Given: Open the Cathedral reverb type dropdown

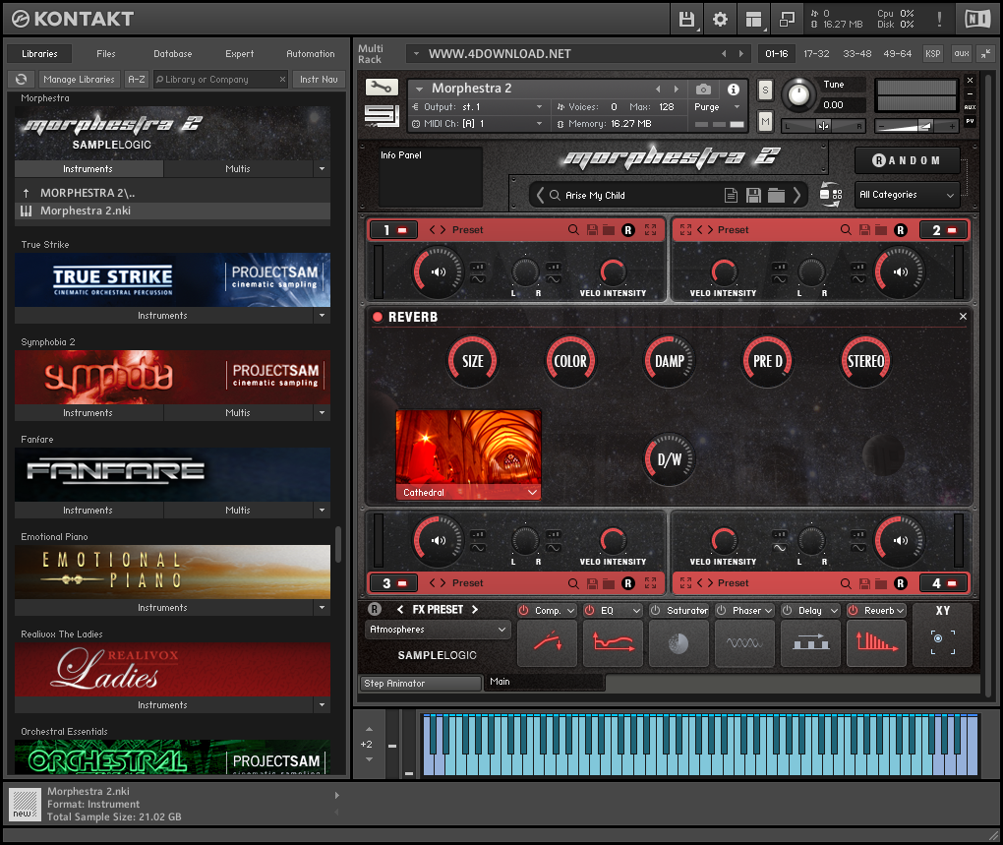Looking at the screenshot, I should click(468, 492).
